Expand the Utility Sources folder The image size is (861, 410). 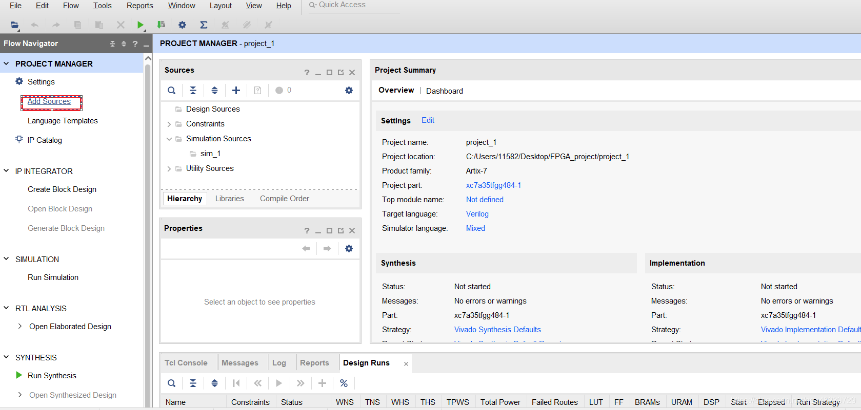169,168
